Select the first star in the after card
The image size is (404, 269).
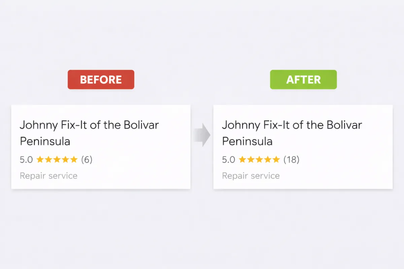[242, 159]
